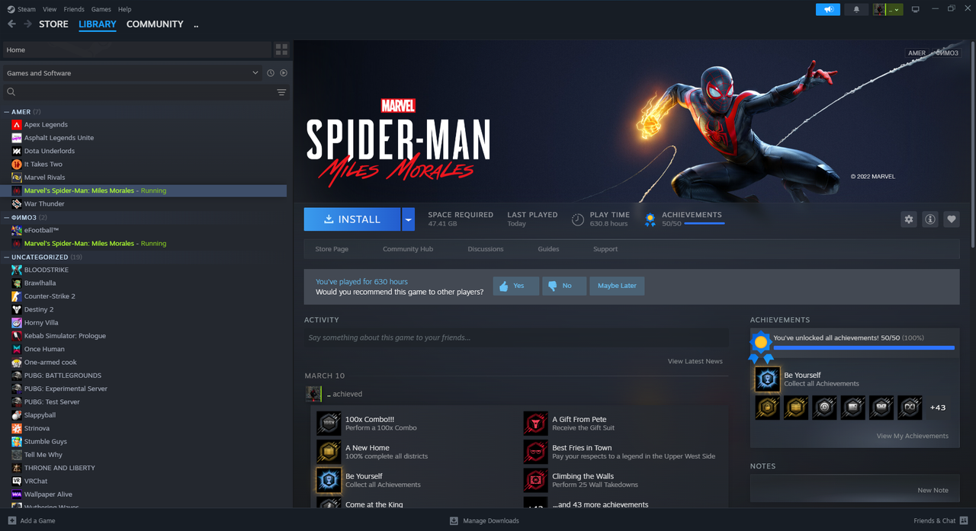This screenshot has width=976, height=531.
Task: Open STORE in top navigation
Action: tap(53, 24)
